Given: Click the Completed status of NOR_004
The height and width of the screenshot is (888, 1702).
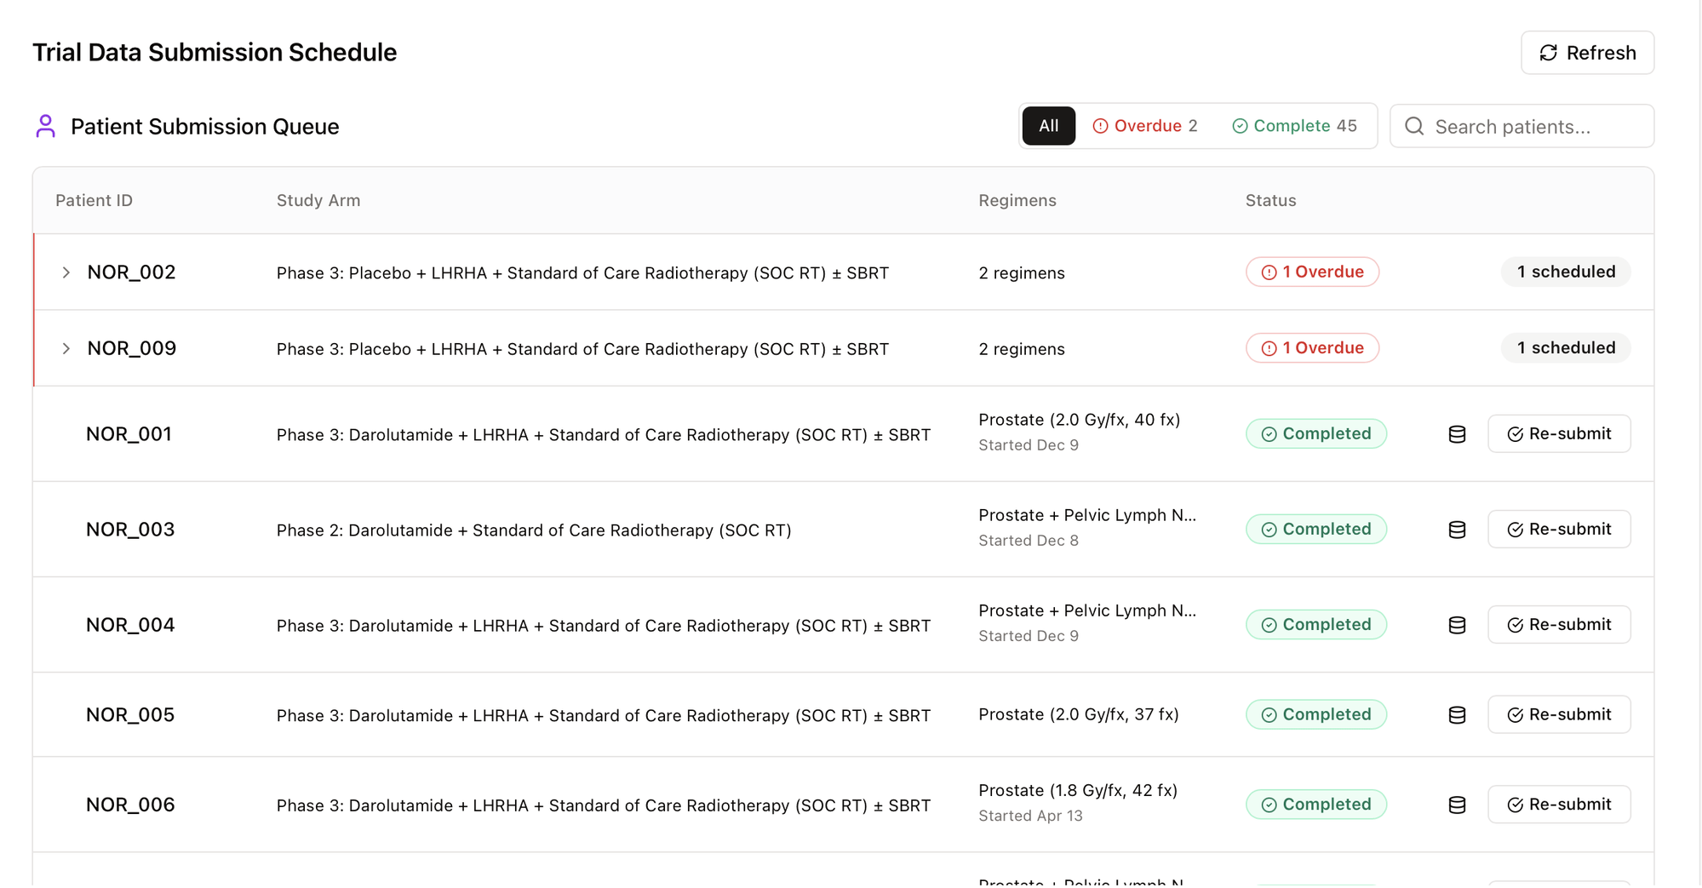Looking at the screenshot, I should [x=1316, y=625].
